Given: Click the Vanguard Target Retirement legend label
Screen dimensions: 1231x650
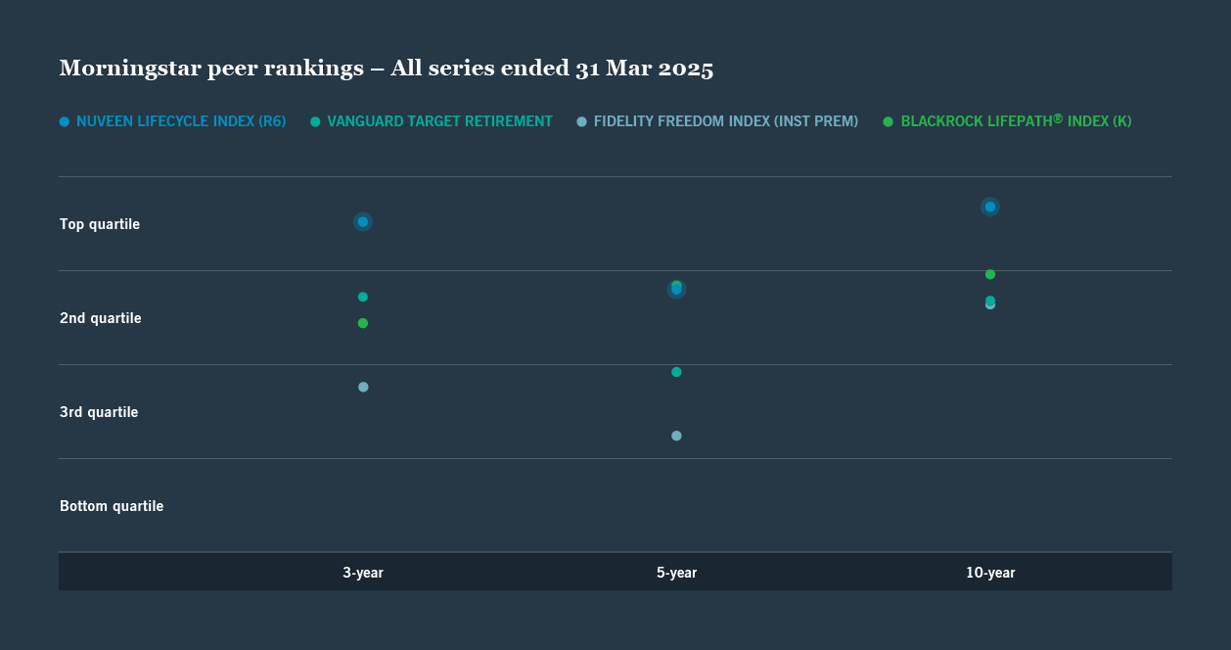Looking at the screenshot, I should (440, 121).
